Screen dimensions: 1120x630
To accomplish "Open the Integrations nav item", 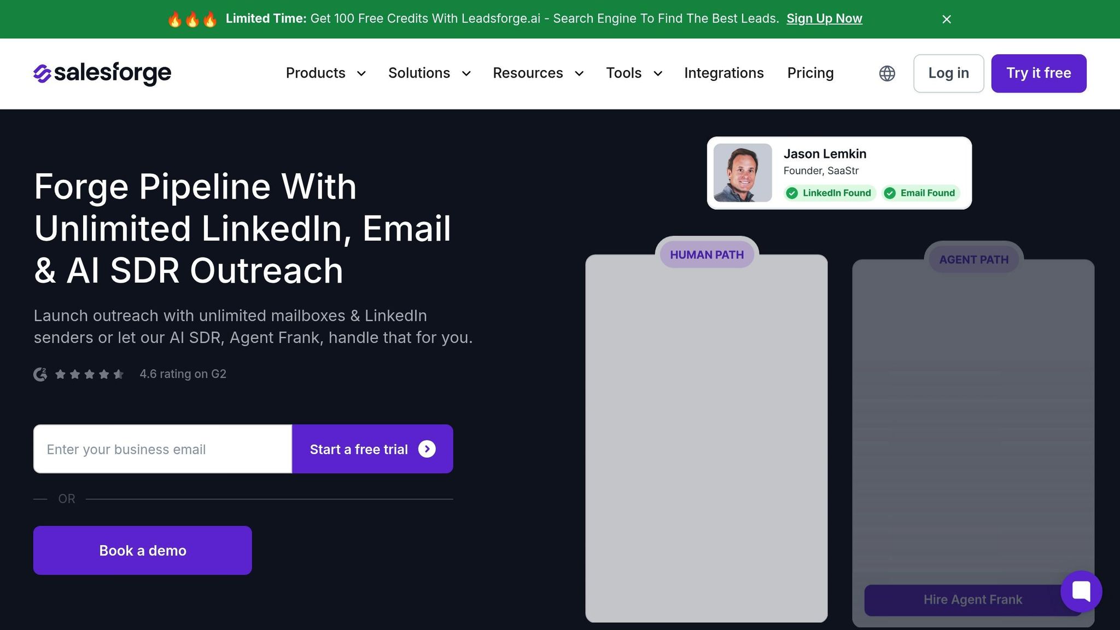I will click(724, 73).
